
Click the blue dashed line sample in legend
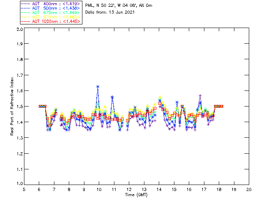(x=26, y=8)
